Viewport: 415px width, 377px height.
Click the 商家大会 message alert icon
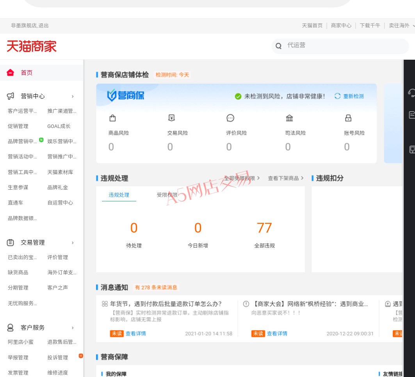(246, 304)
